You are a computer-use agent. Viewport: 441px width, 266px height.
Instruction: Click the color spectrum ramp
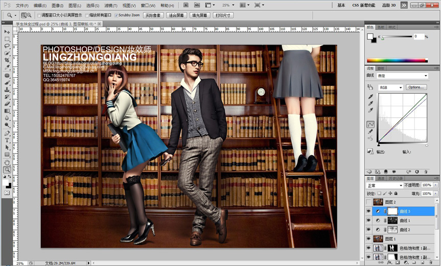click(397, 60)
